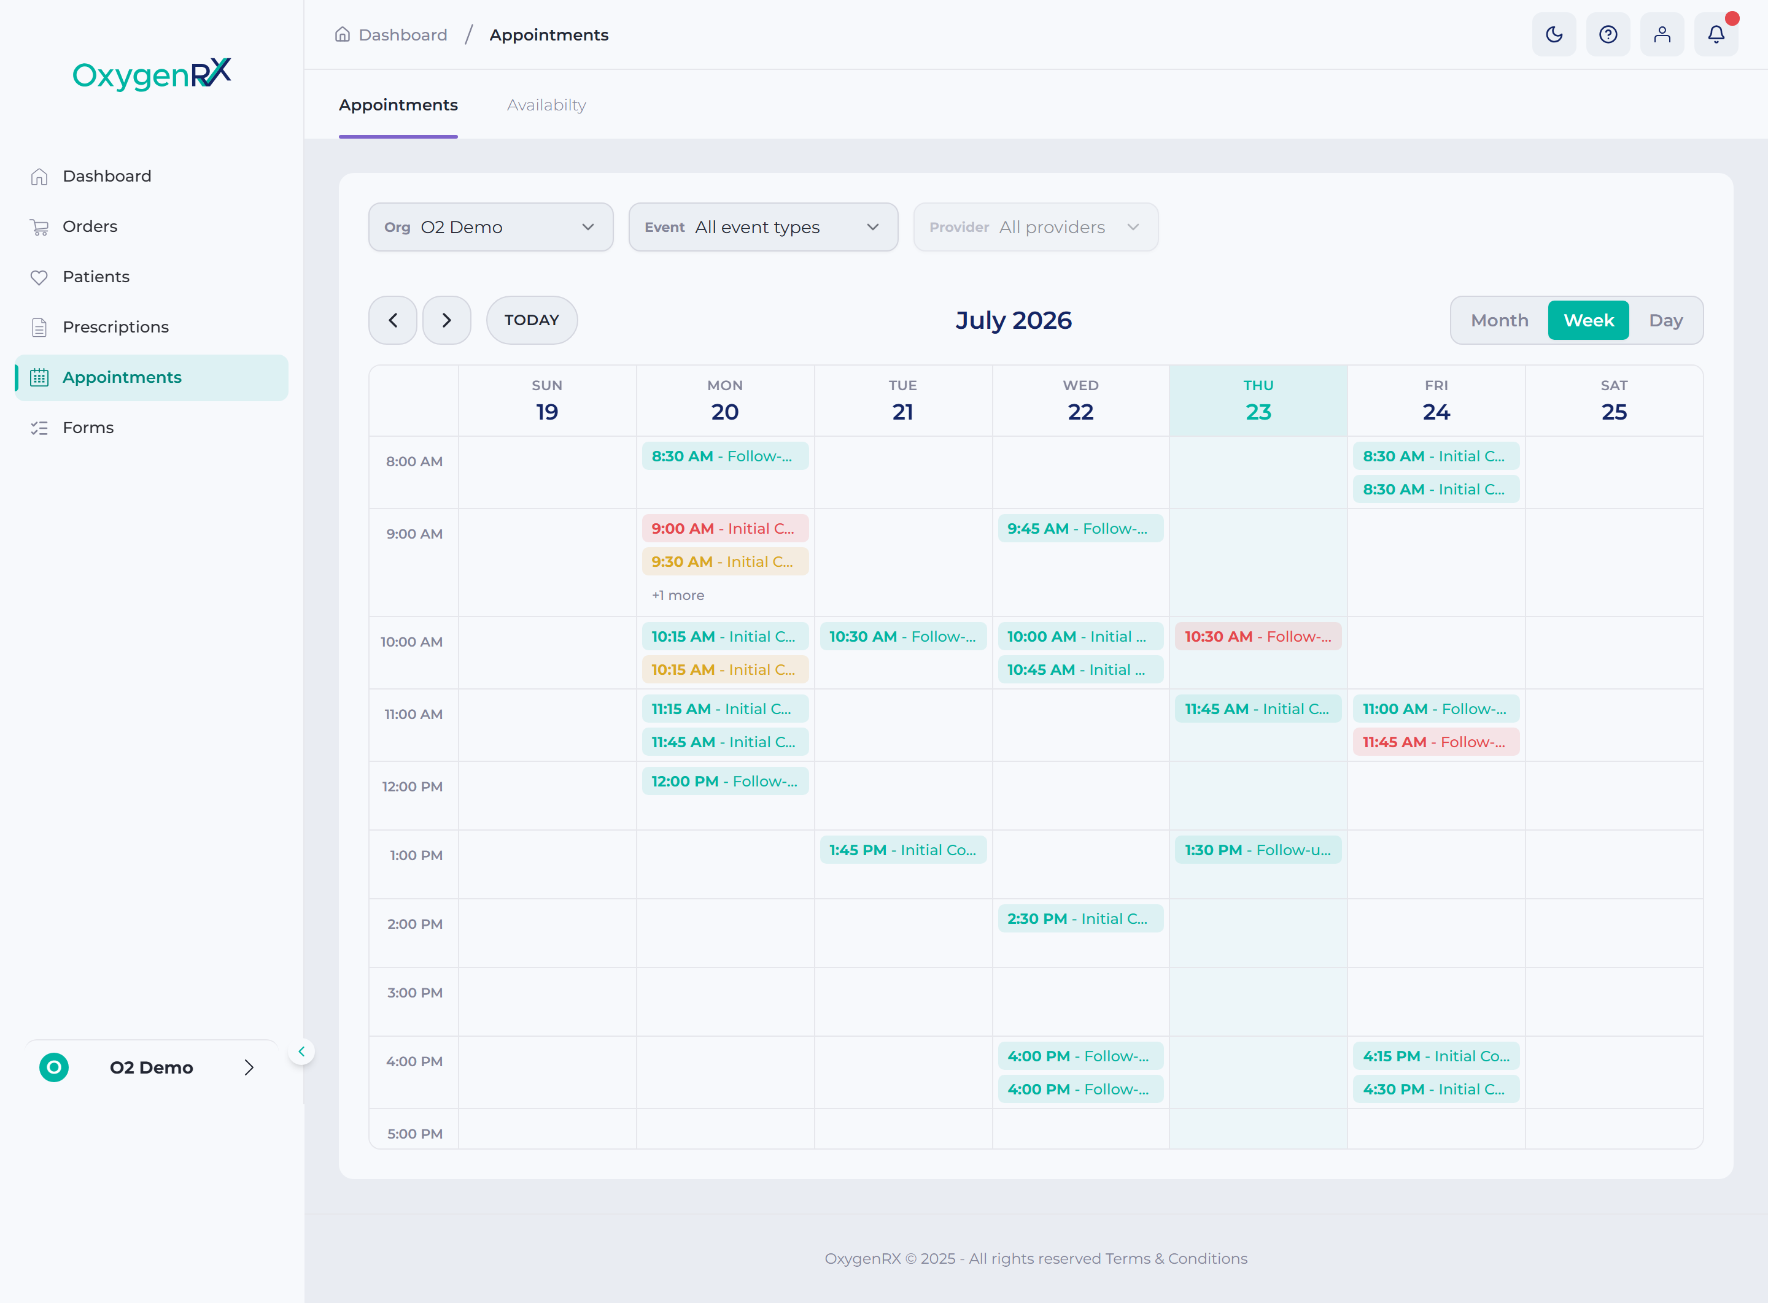Click the 3:00 PM time row label
Screen dimensions: 1768x1303
pyautogui.click(x=414, y=993)
